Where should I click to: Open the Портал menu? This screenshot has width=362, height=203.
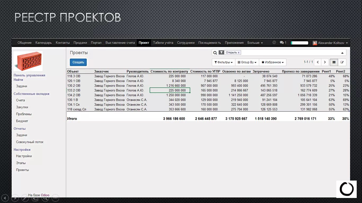(x=96, y=43)
